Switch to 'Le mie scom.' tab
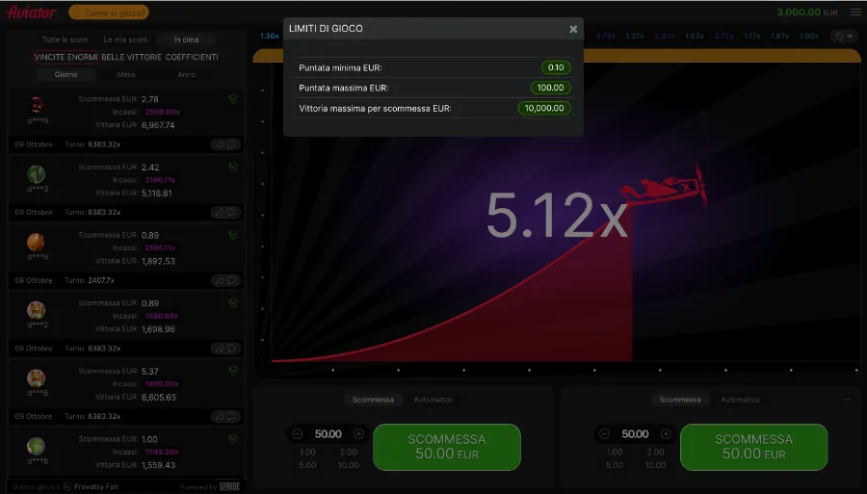 (x=126, y=39)
